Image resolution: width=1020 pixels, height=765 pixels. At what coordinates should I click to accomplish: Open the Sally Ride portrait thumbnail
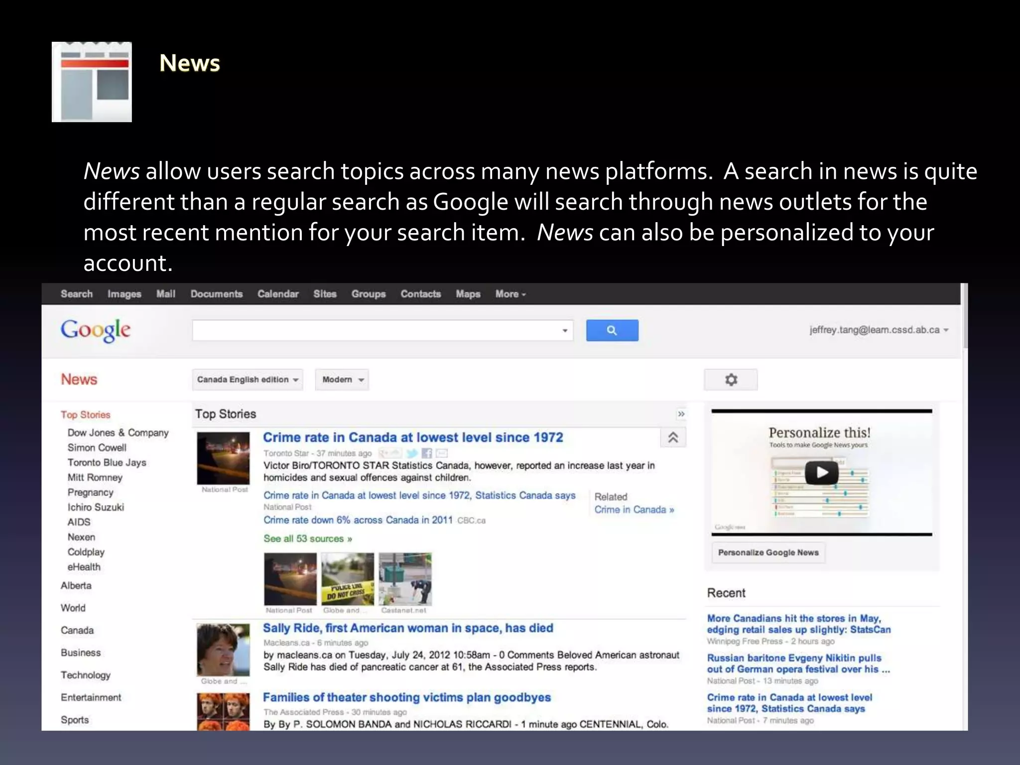click(223, 650)
